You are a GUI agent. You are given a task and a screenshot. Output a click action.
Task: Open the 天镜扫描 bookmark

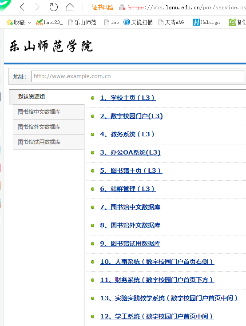138,22
